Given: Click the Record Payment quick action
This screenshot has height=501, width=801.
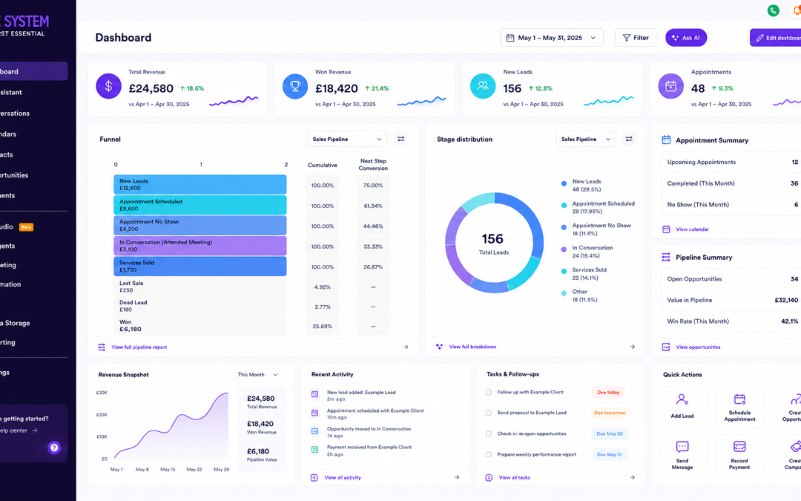Looking at the screenshot, I should click(739, 455).
